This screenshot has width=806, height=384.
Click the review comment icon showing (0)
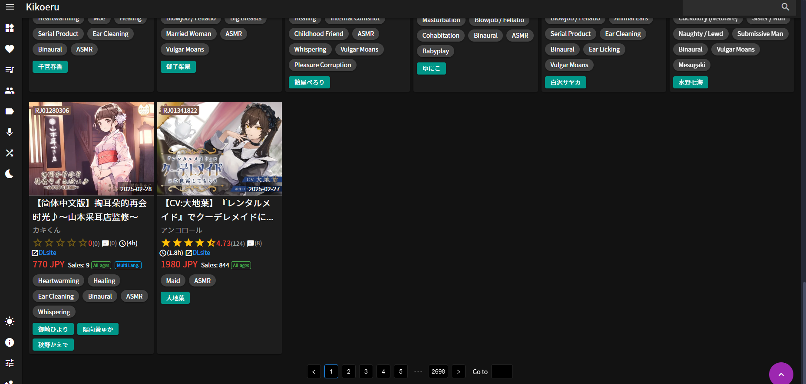point(106,243)
